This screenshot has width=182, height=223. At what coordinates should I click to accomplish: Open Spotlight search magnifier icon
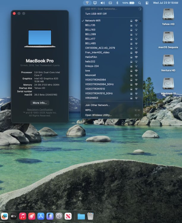tap(140, 3)
